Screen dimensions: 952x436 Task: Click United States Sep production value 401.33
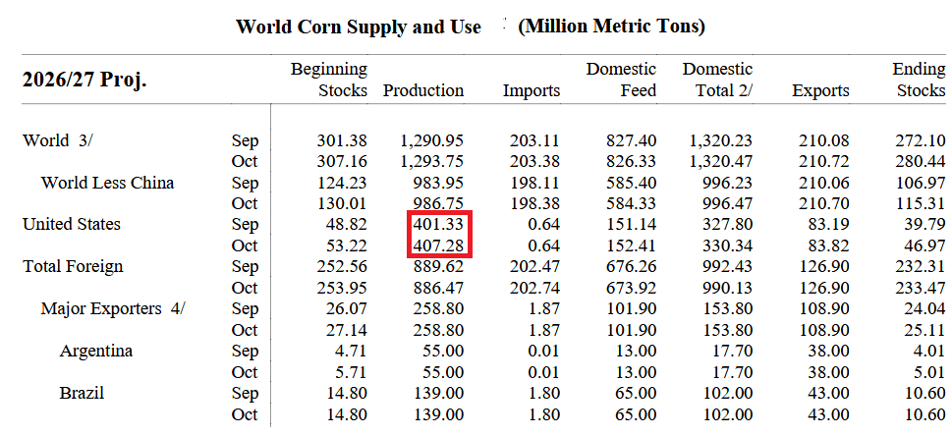(438, 225)
